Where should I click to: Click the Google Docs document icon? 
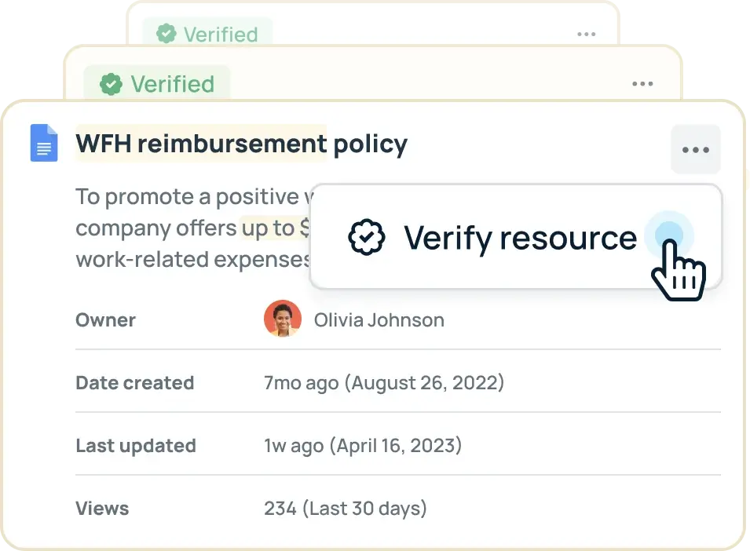44,143
